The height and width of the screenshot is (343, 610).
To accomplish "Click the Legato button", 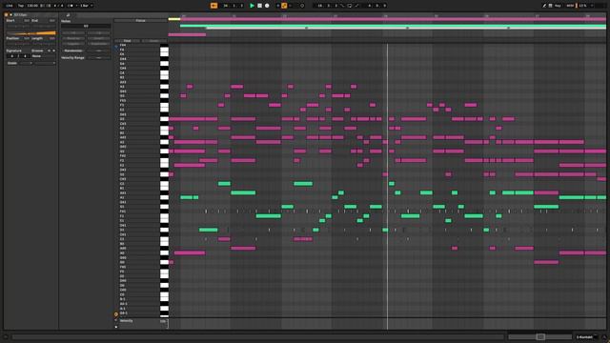I will click(x=73, y=44).
